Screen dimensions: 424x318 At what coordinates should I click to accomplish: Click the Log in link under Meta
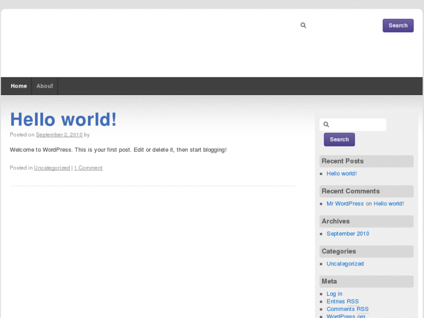pyautogui.click(x=334, y=294)
